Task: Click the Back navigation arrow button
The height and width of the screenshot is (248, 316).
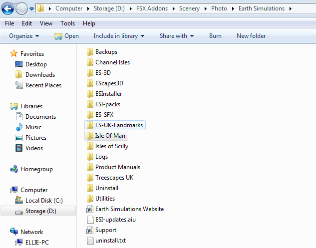Action: (7, 8)
